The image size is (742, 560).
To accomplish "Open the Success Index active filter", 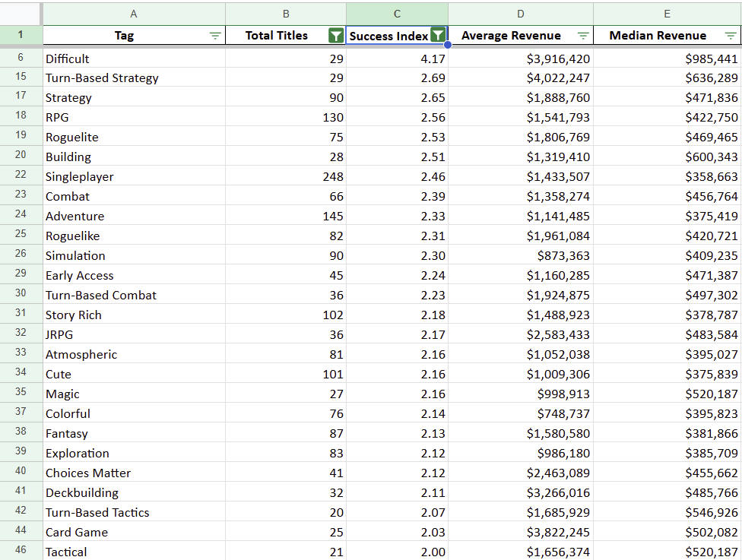I will tap(438, 35).
